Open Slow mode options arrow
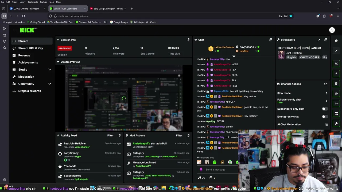The width and height of the screenshot is (342, 192). (x=327, y=93)
